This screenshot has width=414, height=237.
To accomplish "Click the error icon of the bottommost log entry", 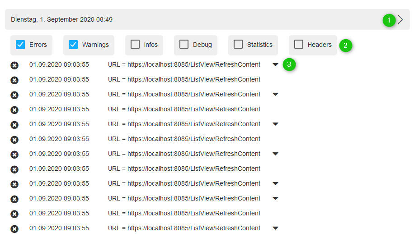I will [x=14, y=229].
